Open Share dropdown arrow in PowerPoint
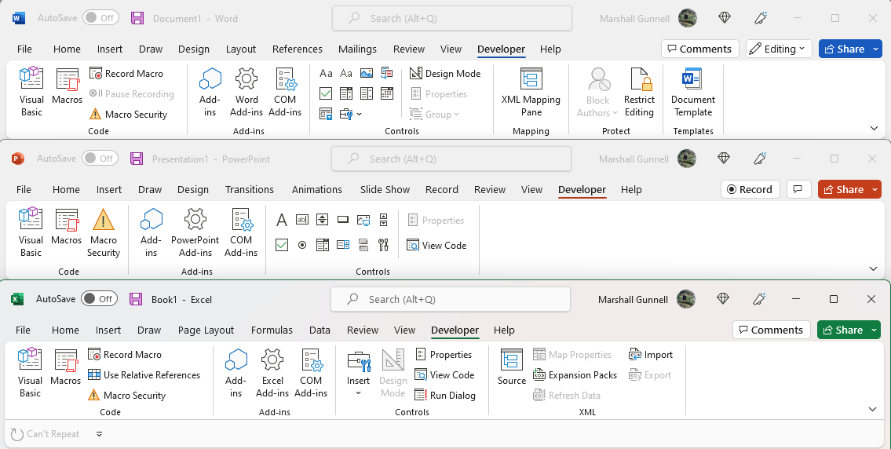 pos(875,189)
